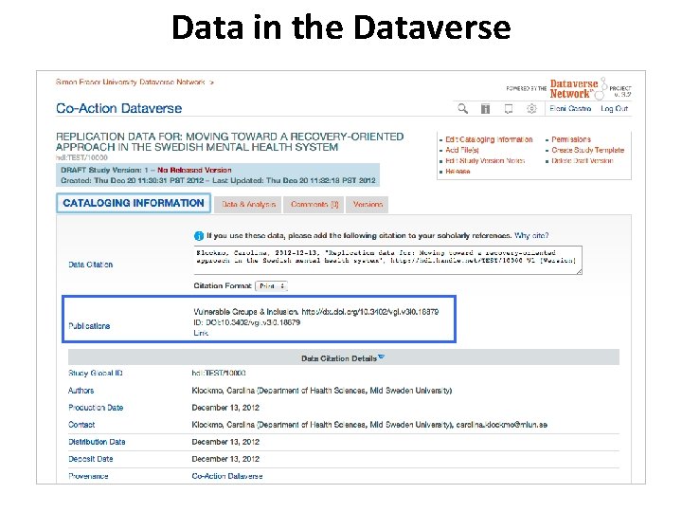The width and height of the screenshot is (682, 512).
Task: Click the Publications label
Action: point(89,326)
